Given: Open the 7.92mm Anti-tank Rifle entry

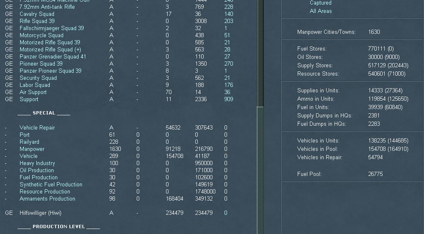Looking at the screenshot, I should pos(47,7).
